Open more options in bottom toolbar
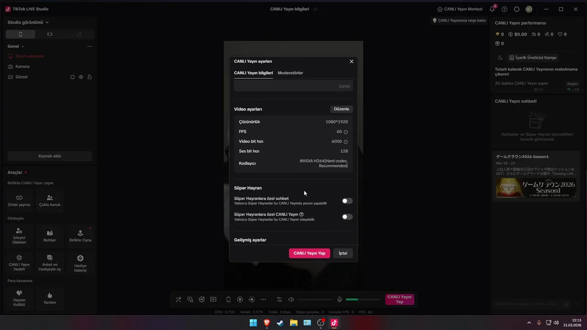Screen dimensions: 587x330 click(263, 299)
